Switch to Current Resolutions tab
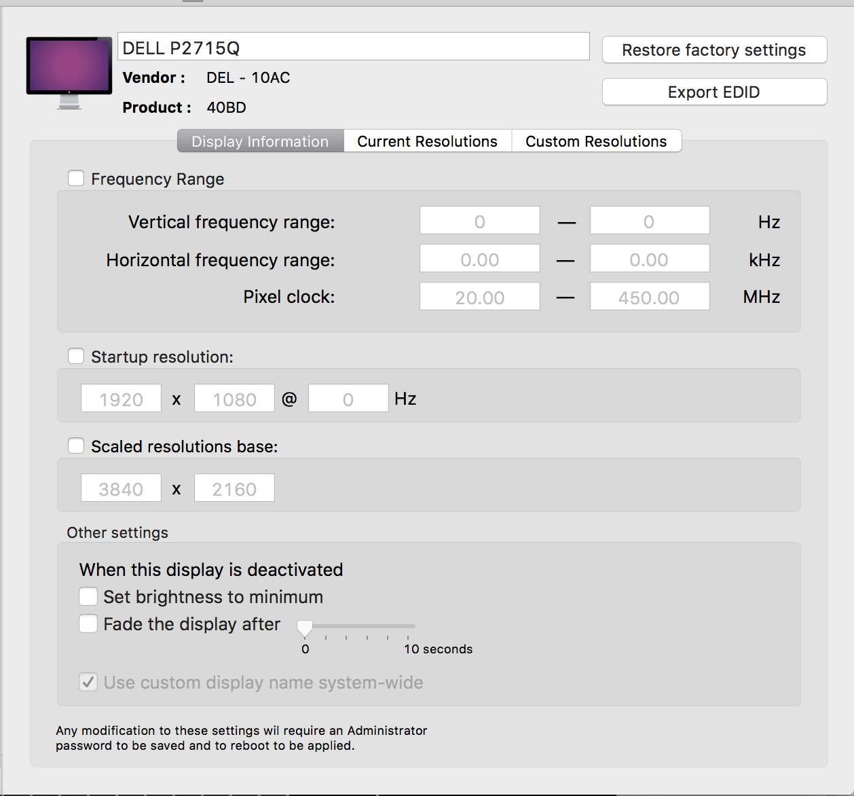The width and height of the screenshot is (854, 796). click(x=428, y=141)
